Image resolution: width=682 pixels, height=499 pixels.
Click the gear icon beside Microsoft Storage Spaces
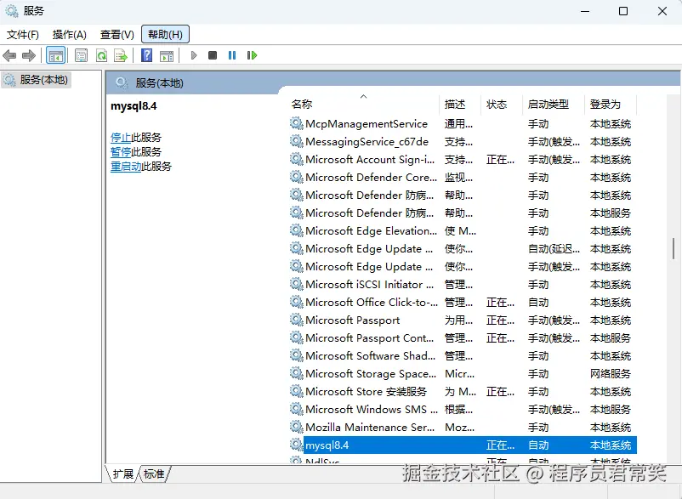296,373
